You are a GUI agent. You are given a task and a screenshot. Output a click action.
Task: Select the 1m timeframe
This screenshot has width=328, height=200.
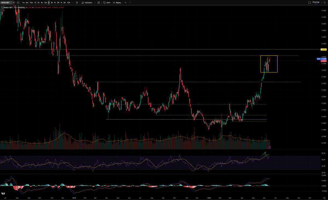pos(24,2)
